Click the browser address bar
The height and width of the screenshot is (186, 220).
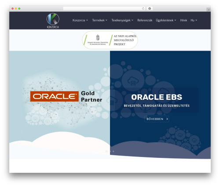104,9
